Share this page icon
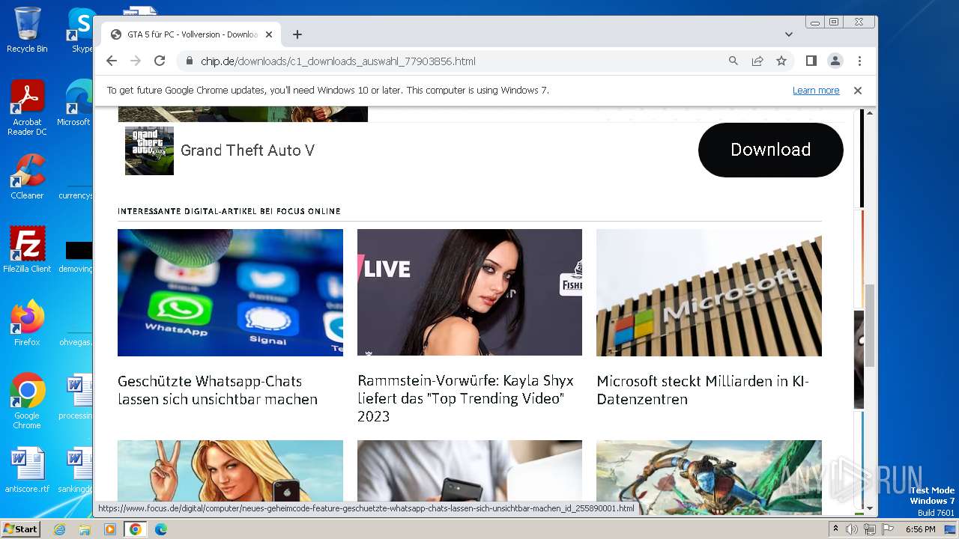 (757, 61)
